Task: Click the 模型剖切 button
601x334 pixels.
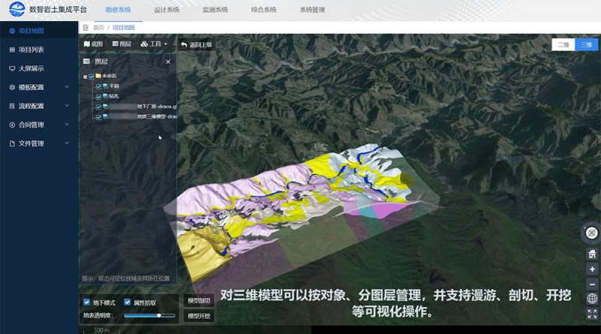Action: click(198, 301)
